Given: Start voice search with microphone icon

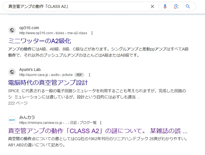Looking at the screenshot, I should point(165,6).
